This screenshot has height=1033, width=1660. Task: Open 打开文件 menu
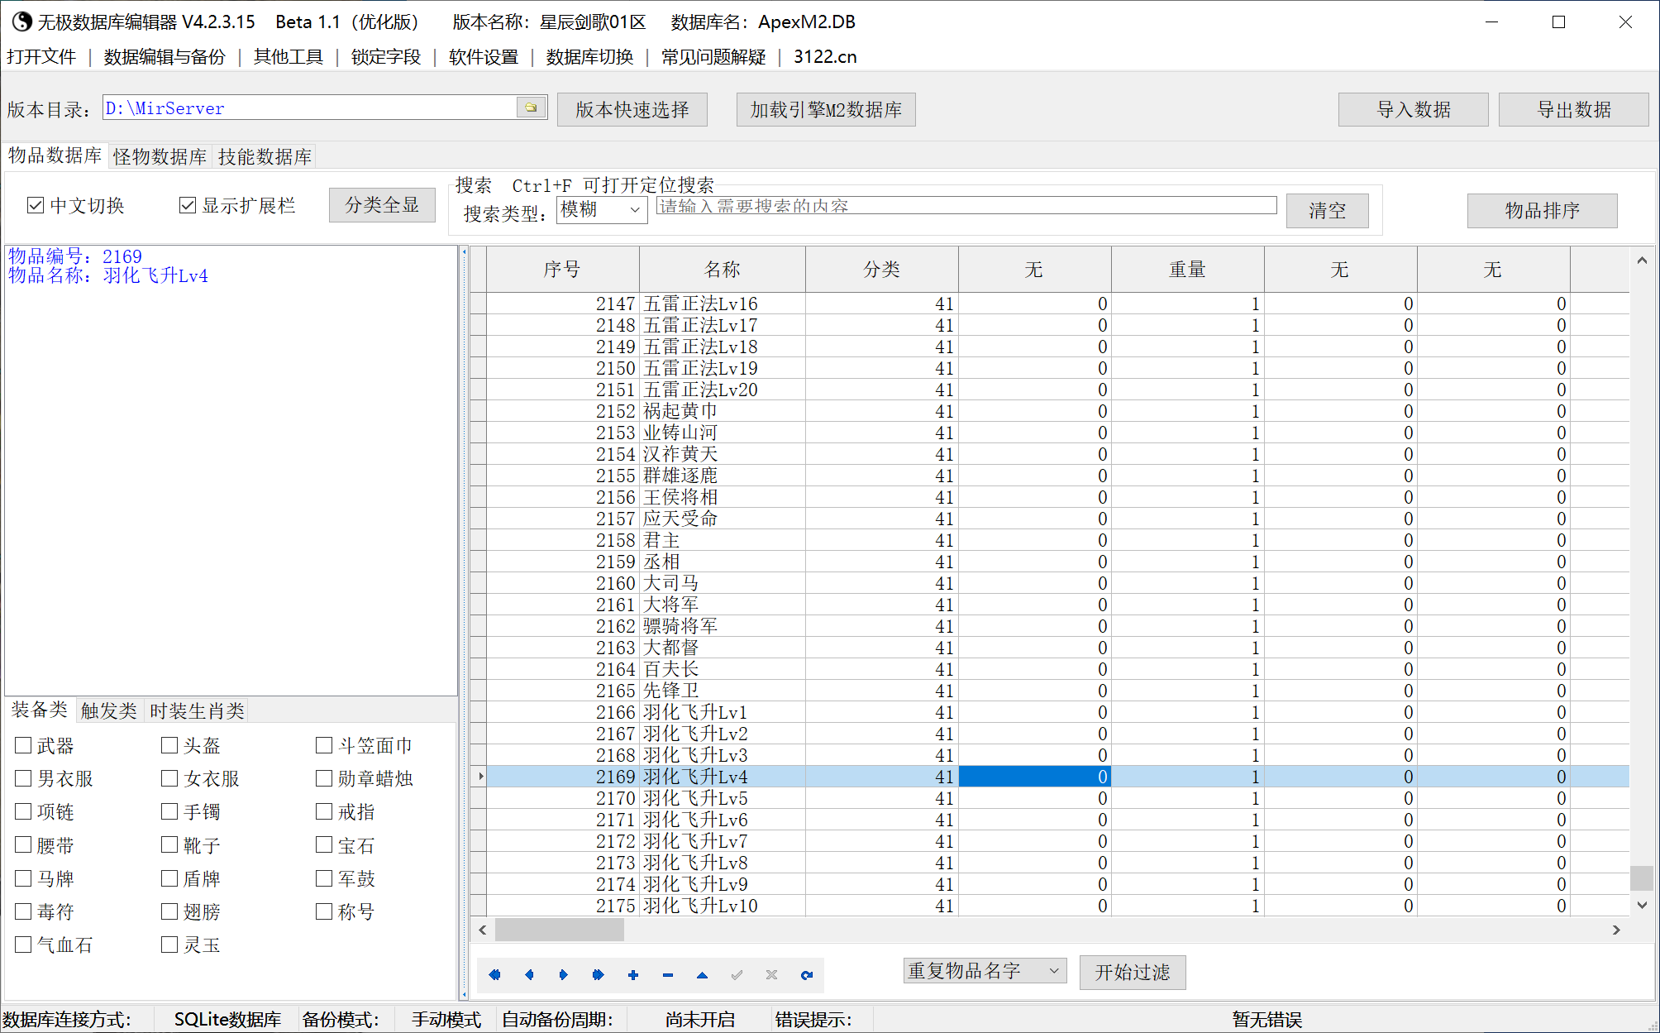point(41,57)
